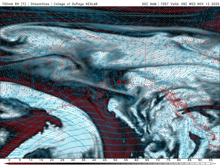Click the "F057" forecast hour text
The image size is (220, 165).
[165, 4]
